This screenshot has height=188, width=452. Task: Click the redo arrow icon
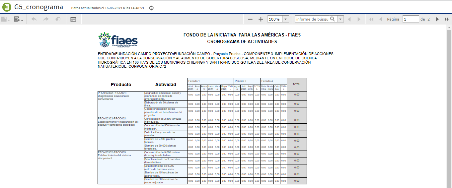pos(46,19)
